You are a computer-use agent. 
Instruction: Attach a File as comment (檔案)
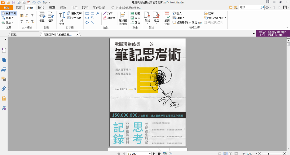point(51,17)
